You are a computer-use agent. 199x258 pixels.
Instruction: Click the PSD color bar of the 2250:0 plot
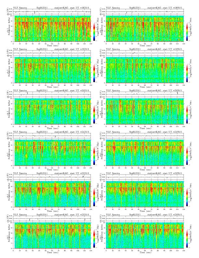click(x=187, y=197)
